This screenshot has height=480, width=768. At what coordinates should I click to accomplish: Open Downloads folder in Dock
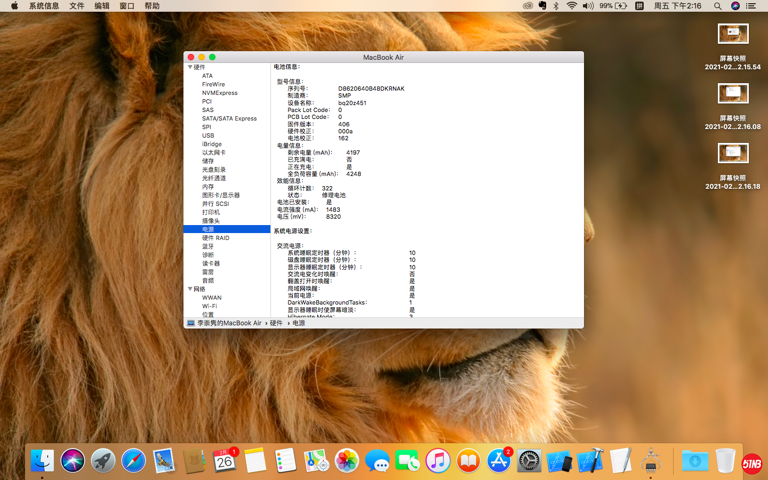coord(695,461)
